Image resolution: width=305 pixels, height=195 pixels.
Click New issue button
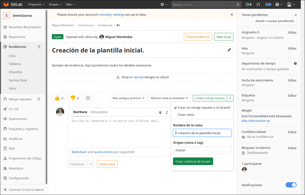pyautogui.click(x=224, y=37)
